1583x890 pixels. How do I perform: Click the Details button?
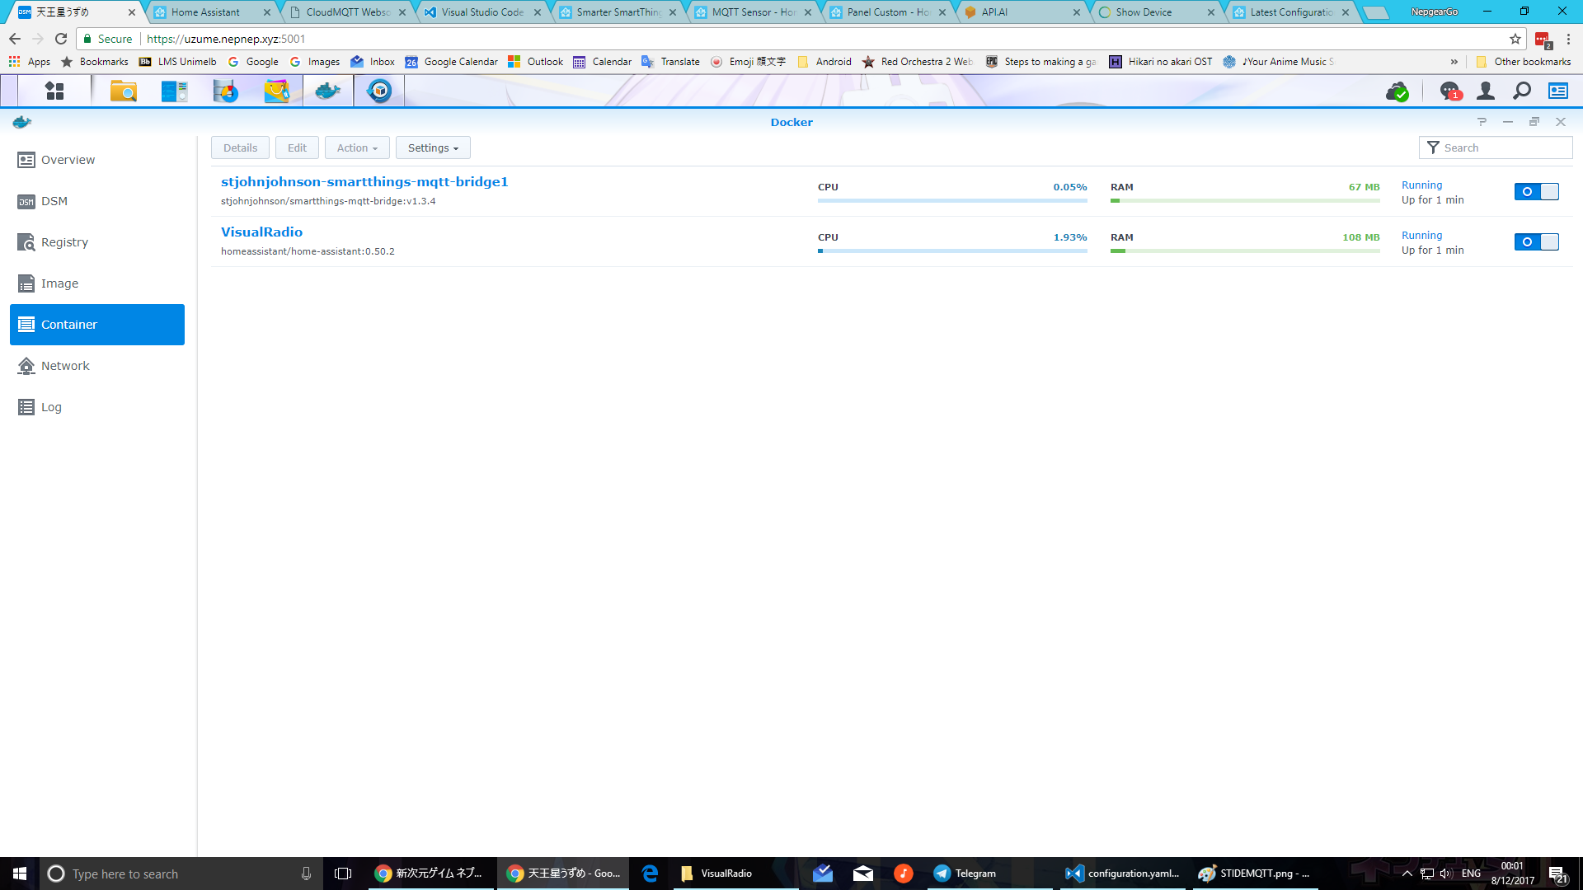[240, 148]
